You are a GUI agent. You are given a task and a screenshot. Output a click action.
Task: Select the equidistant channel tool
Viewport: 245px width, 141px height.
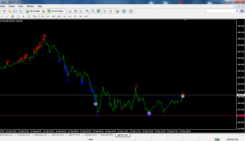point(13,16)
